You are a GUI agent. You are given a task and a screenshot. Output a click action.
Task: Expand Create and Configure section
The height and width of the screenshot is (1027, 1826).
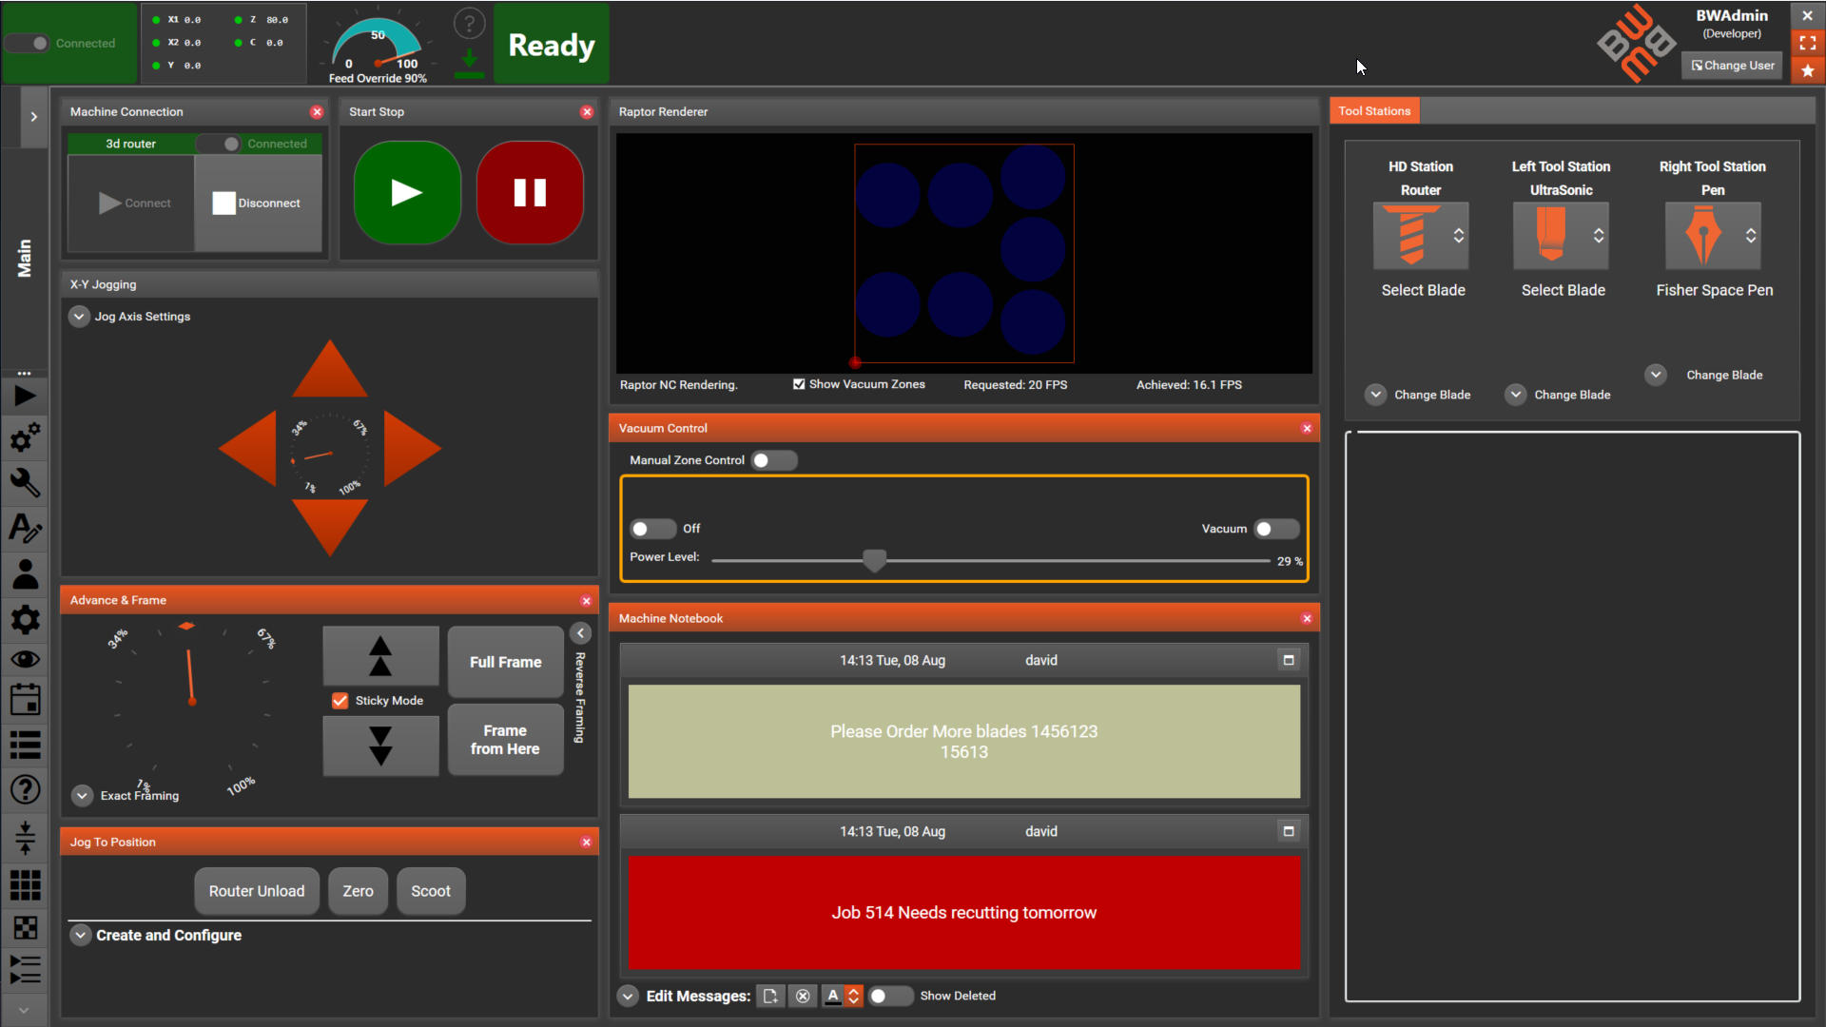[81, 936]
